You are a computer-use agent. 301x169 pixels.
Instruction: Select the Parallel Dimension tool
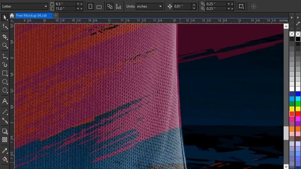pos(5,112)
